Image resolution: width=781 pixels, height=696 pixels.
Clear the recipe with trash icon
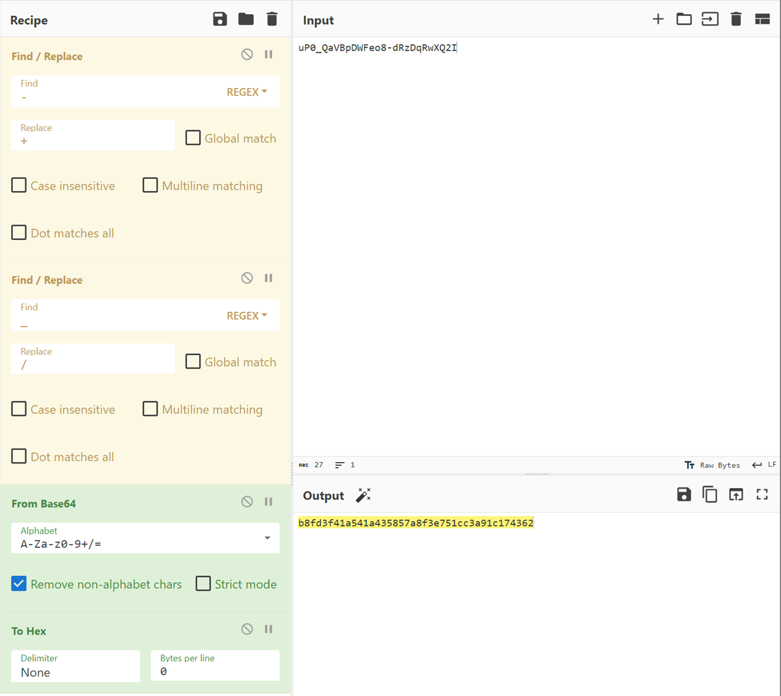click(272, 19)
